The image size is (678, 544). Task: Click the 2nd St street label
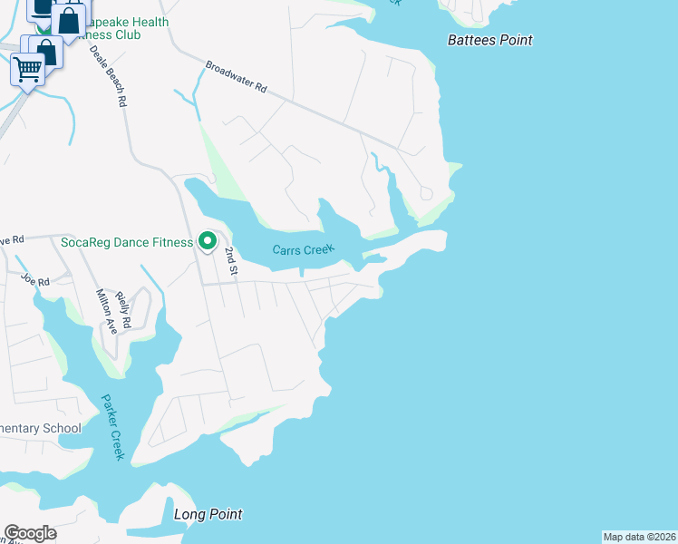pos(231,261)
